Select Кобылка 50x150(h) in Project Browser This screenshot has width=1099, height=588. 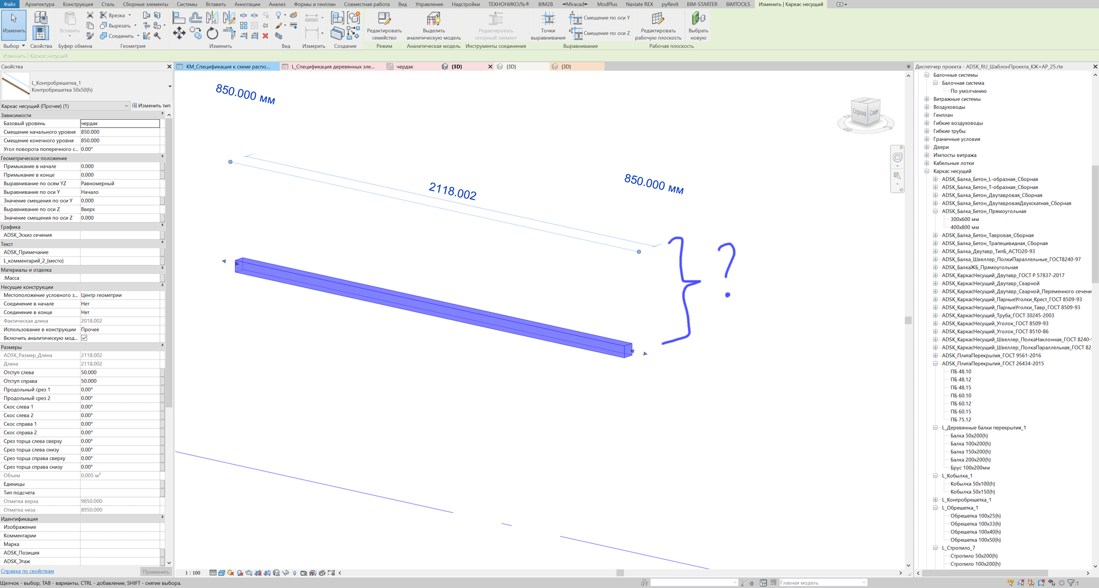pos(973,492)
